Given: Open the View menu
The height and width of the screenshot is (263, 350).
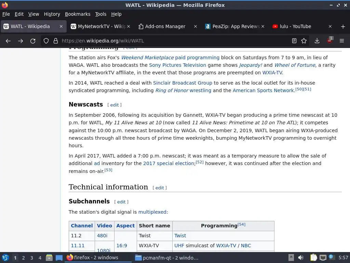Looking at the screenshot, I should click(x=33, y=14).
